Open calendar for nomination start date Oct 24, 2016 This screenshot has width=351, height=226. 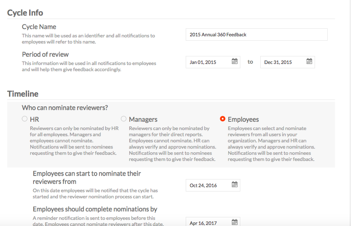(234, 184)
